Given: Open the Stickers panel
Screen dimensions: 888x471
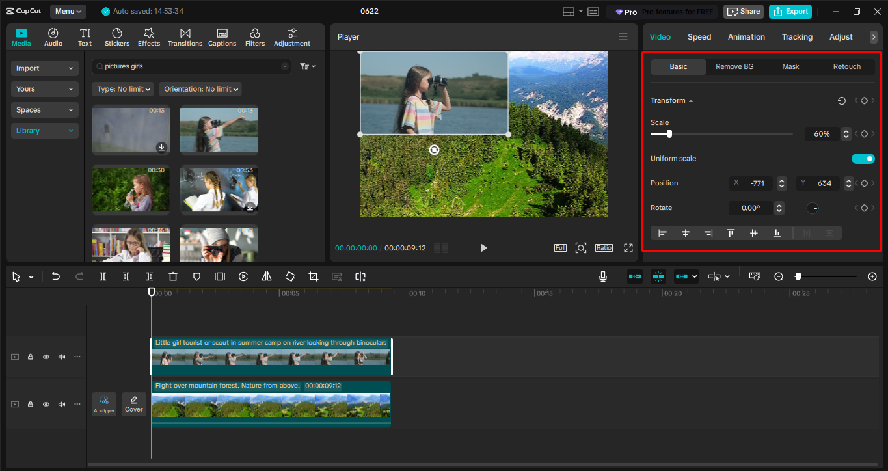Looking at the screenshot, I should [x=117, y=37].
